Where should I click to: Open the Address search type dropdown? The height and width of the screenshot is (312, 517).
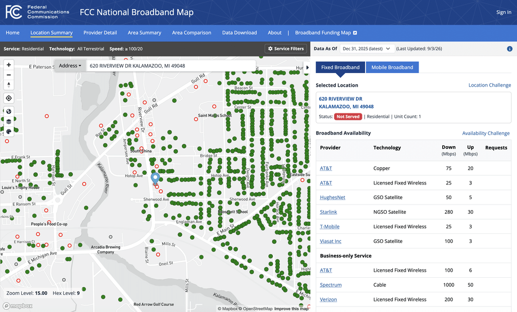pos(70,66)
